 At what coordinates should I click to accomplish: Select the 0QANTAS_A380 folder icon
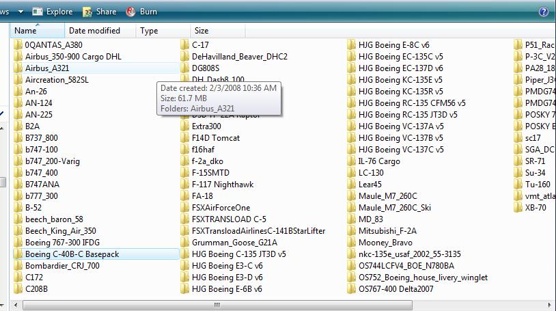(18, 45)
